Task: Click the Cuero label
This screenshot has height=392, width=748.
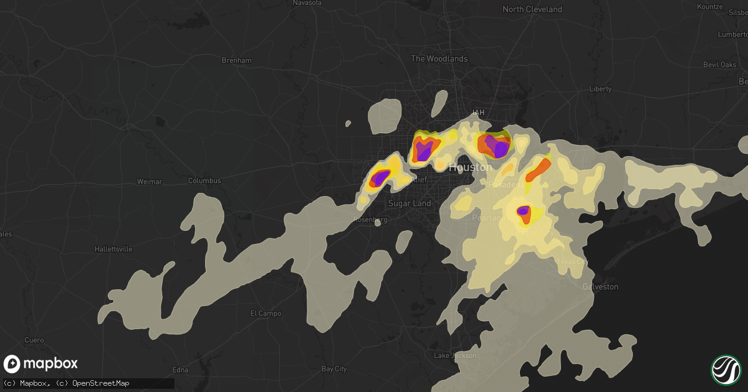Action: click(35, 340)
